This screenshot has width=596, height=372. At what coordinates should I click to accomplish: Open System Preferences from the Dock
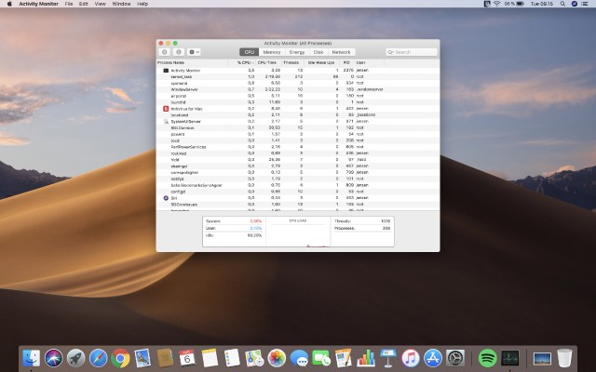point(455,358)
